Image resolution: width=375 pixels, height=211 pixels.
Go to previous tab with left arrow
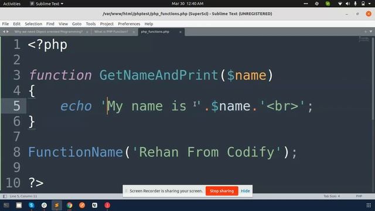[4, 32]
